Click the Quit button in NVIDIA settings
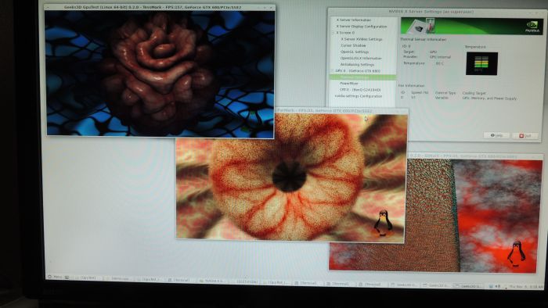 click(x=525, y=135)
